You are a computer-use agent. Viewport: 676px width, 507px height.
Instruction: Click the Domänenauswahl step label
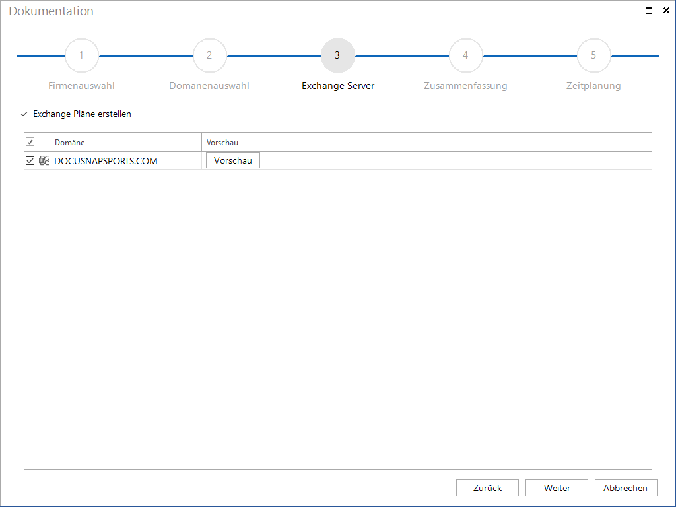pos(209,86)
